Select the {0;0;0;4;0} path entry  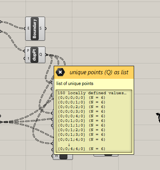(82, 116)
